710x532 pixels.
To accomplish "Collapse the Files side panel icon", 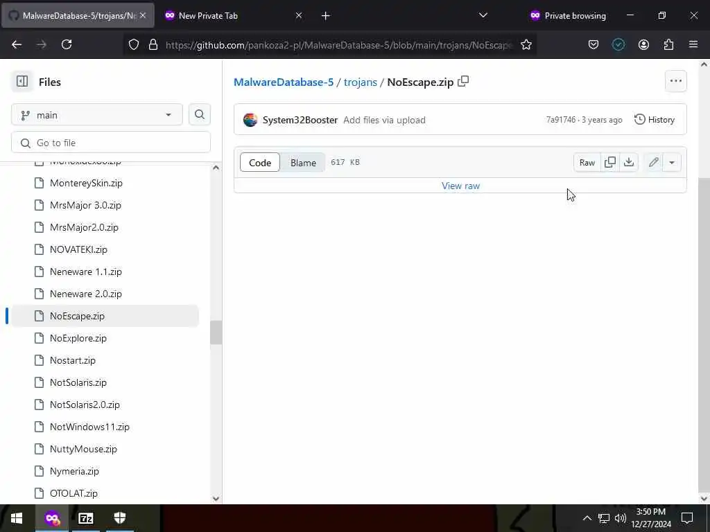I will pyautogui.click(x=22, y=82).
